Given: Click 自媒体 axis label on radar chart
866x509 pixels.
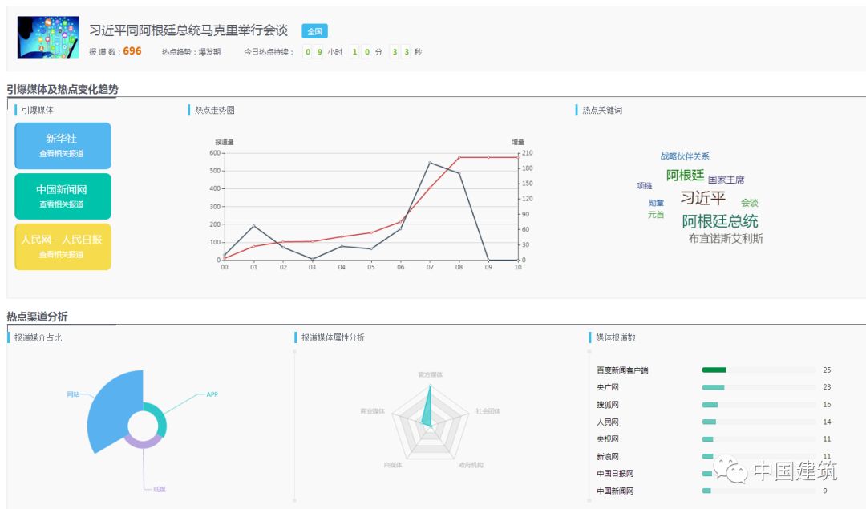Looking at the screenshot, I should (393, 465).
